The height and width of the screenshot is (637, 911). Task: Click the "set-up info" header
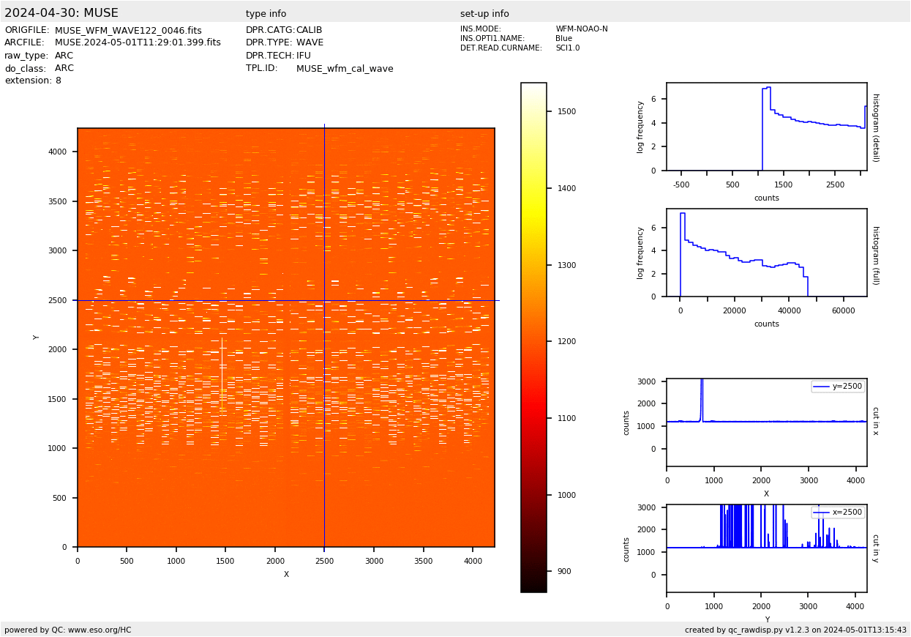[x=484, y=14]
